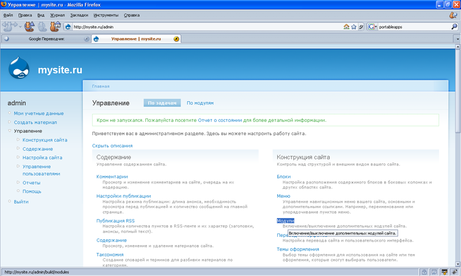Screen dimensions: 461x276
Task: Click the Выйти logout link
Action: 21,202
